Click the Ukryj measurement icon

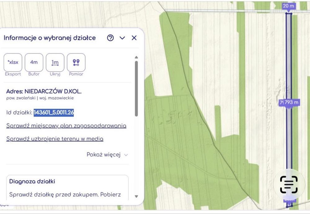pyautogui.click(x=55, y=63)
